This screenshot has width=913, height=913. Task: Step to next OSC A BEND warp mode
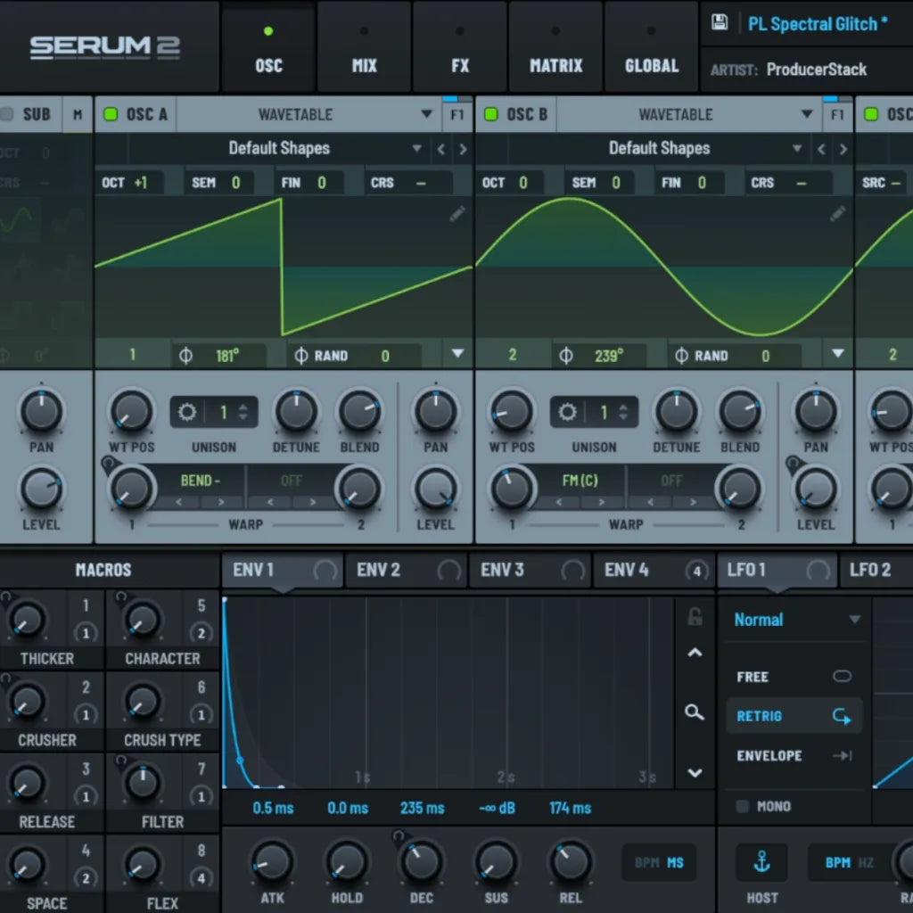coord(221,502)
